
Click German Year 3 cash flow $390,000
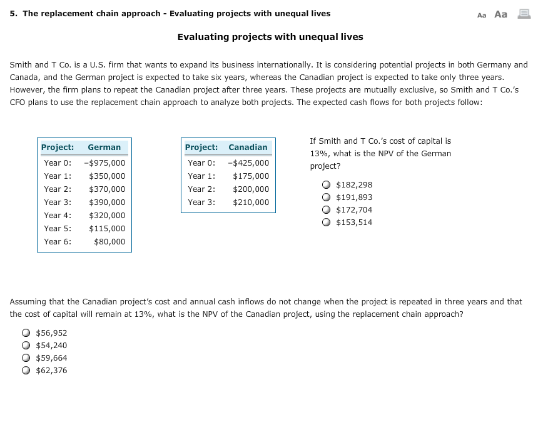tap(107, 202)
